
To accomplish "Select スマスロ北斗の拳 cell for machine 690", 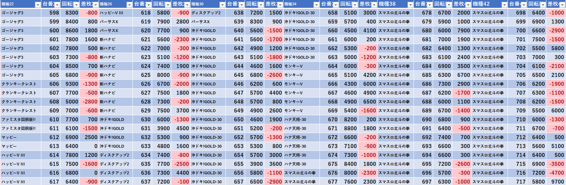I will click(x=395, y=120).
